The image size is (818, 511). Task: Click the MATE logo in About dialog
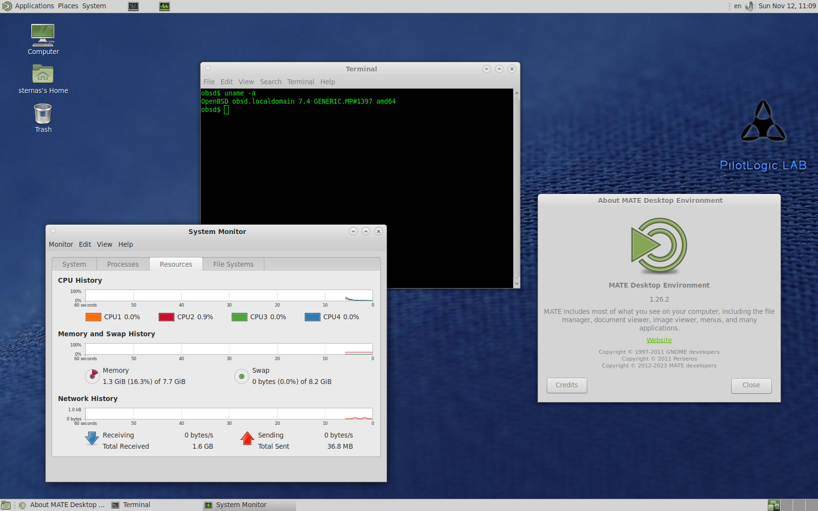tap(659, 245)
